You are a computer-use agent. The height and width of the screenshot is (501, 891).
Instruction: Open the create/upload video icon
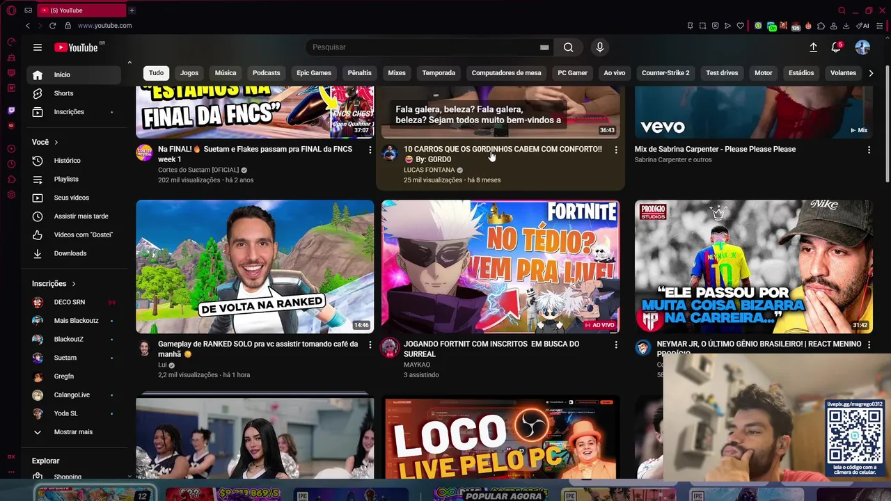point(813,47)
